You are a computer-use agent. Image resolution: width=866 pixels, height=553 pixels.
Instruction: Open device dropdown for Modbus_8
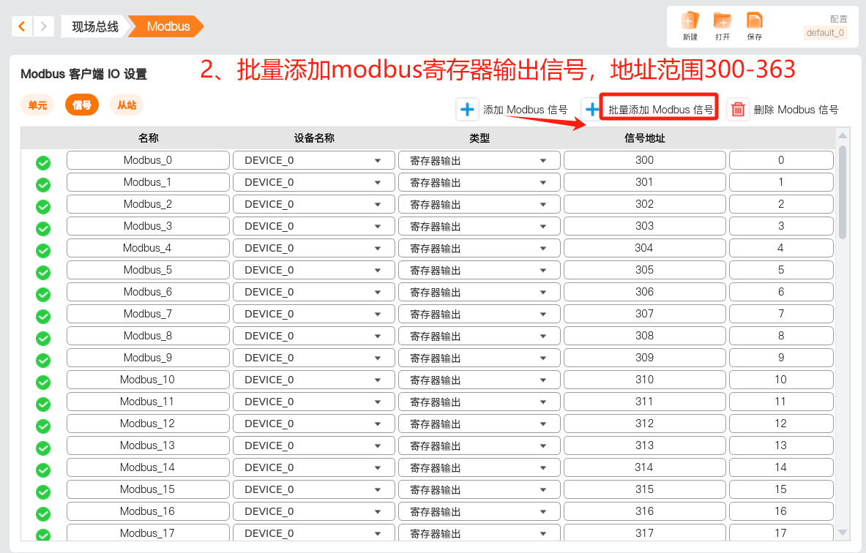[x=314, y=336]
